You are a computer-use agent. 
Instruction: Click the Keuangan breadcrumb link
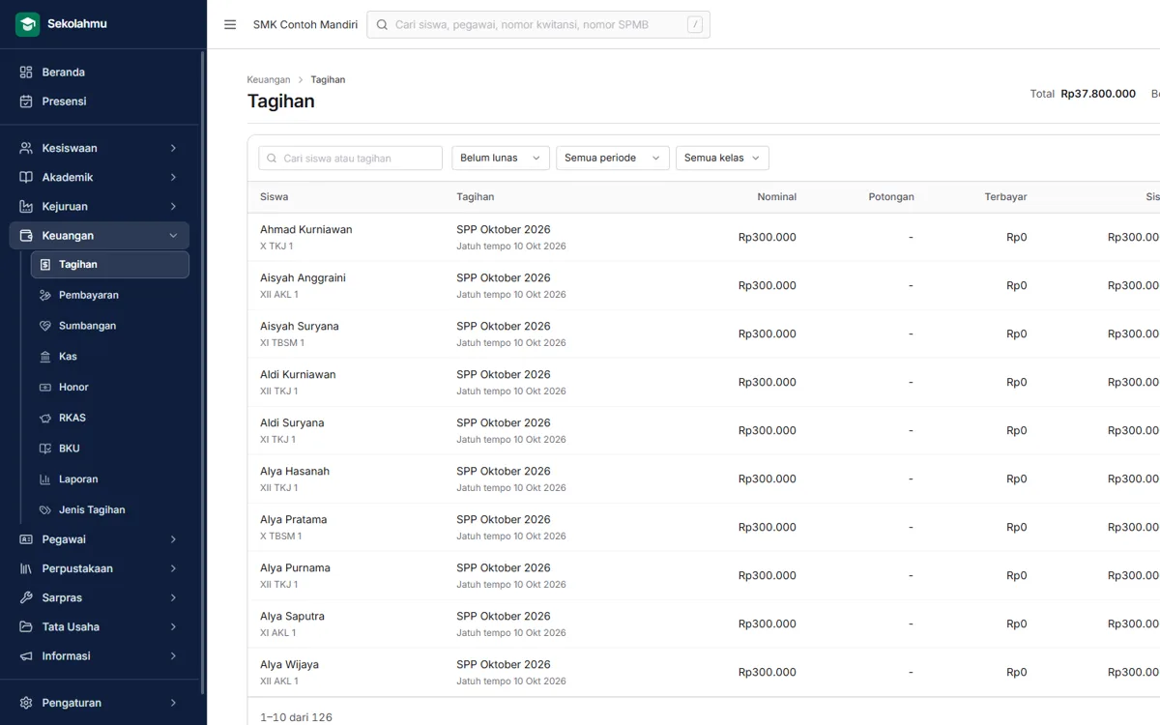(269, 79)
